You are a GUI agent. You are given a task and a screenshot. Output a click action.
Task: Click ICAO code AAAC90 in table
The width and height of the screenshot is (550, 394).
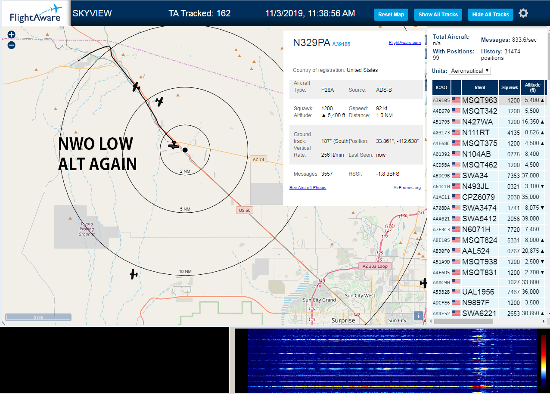click(x=441, y=282)
